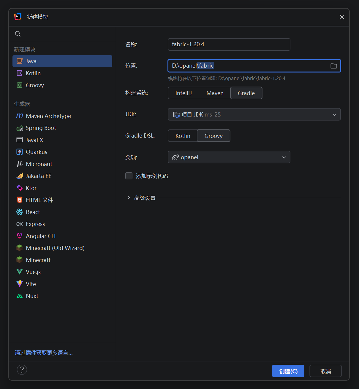Click the 构建系统 label
The width and height of the screenshot is (359, 389).
tap(137, 93)
